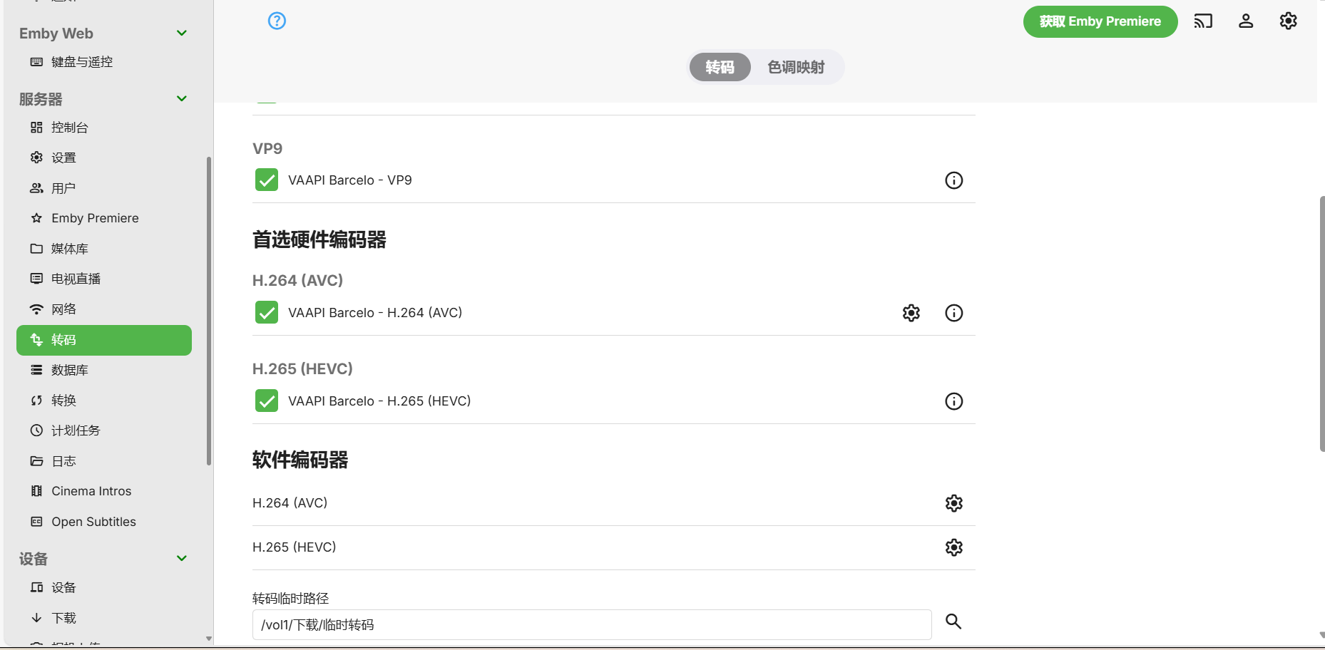Click the 日志 logs folder icon
1325x650 pixels.
click(x=36, y=461)
